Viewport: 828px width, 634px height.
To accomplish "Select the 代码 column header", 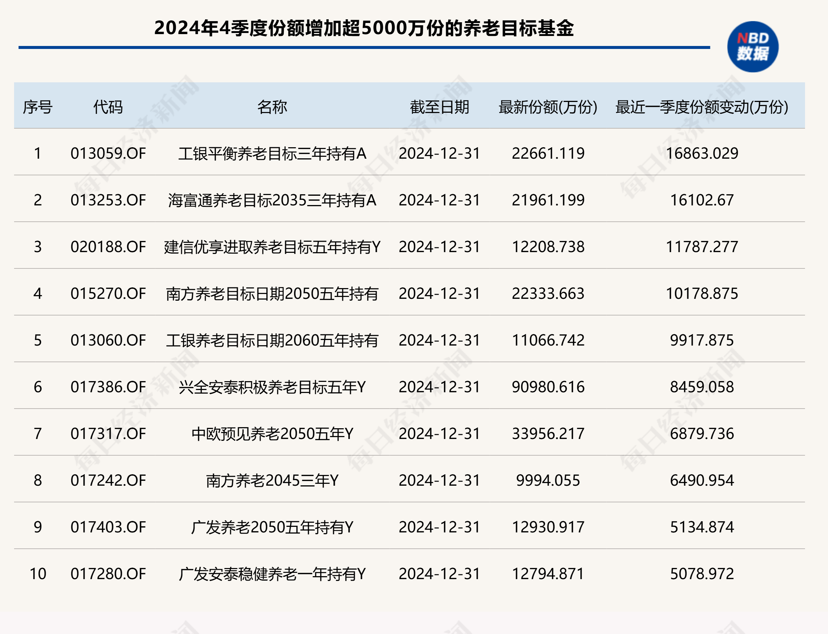I will (x=108, y=107).
